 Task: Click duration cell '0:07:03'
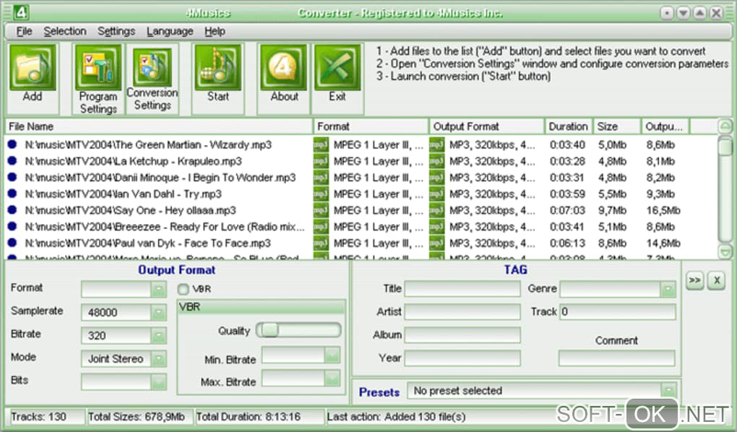(567, 210)
